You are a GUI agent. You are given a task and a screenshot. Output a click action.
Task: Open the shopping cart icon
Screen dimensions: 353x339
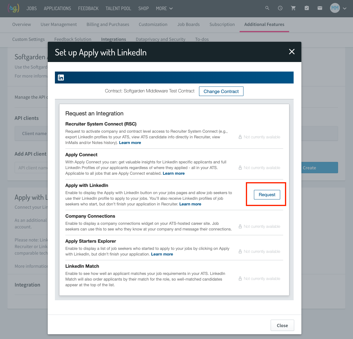point(293,8)
